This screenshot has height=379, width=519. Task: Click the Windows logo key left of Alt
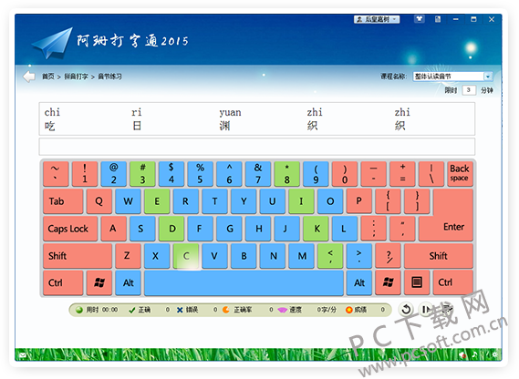99,282
